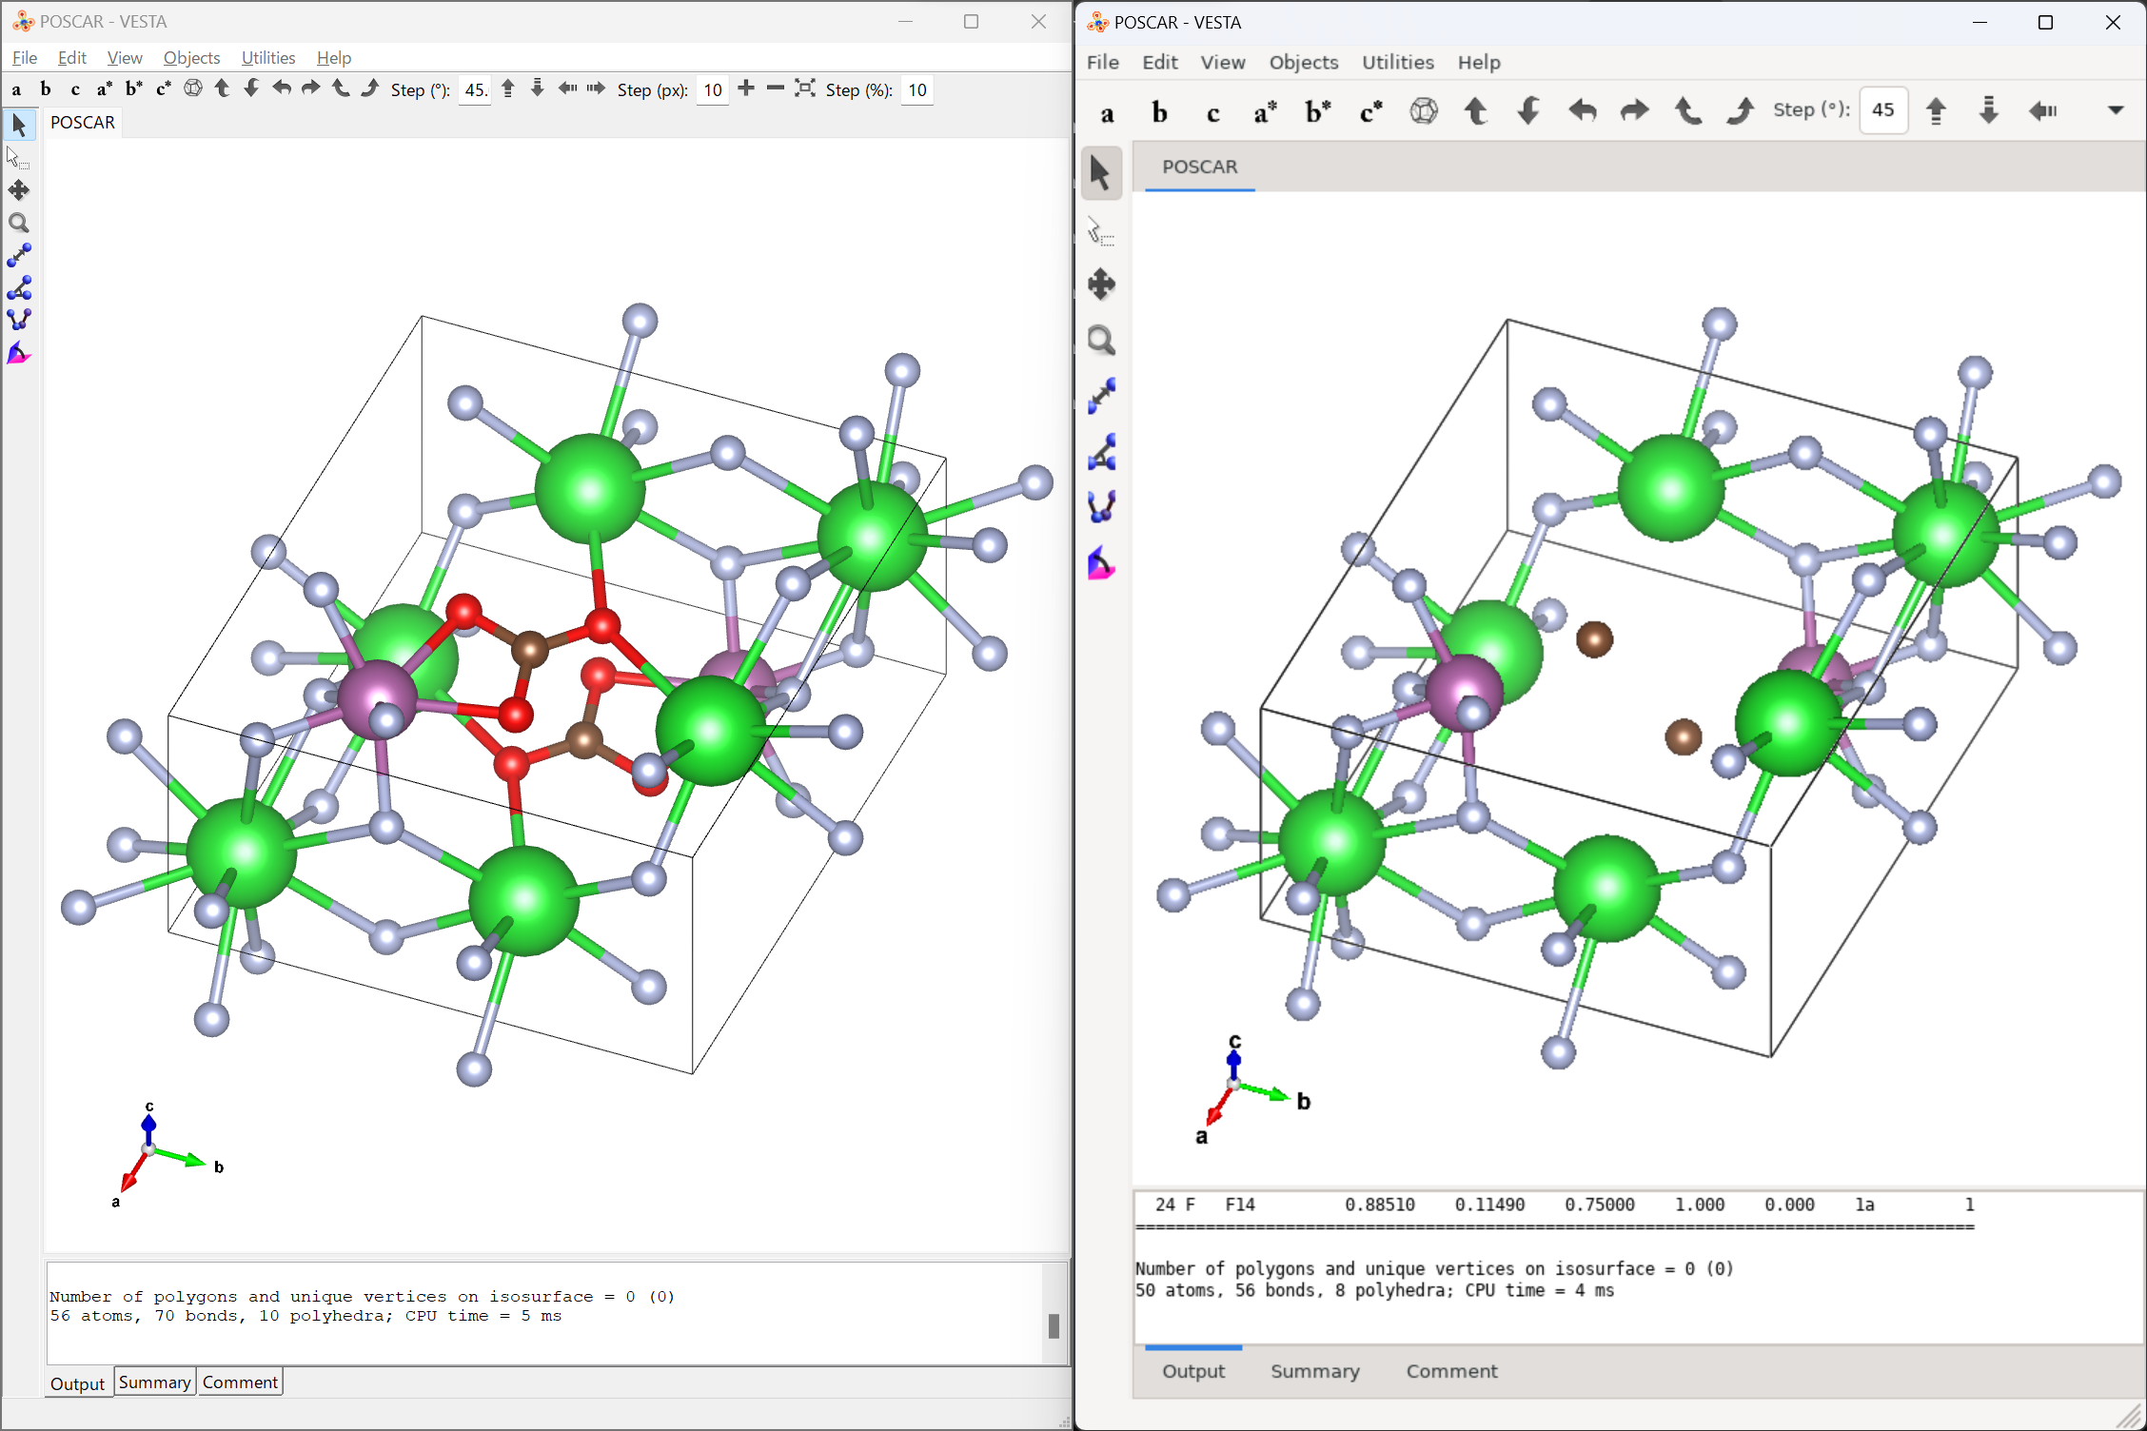Image resolution: width=2147 pixels, height=1431 pixels.
Task: Click Fit to screen icon in left toolbar
Action: click(804, 88)
